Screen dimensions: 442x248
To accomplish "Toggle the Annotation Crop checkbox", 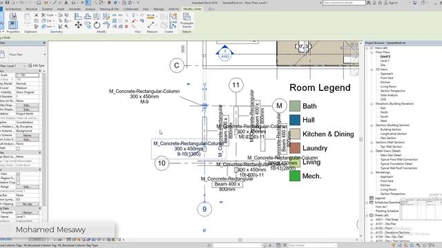I will coord(18,183).
